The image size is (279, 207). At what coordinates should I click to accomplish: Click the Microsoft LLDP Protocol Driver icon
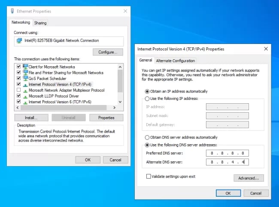point(25,97)
